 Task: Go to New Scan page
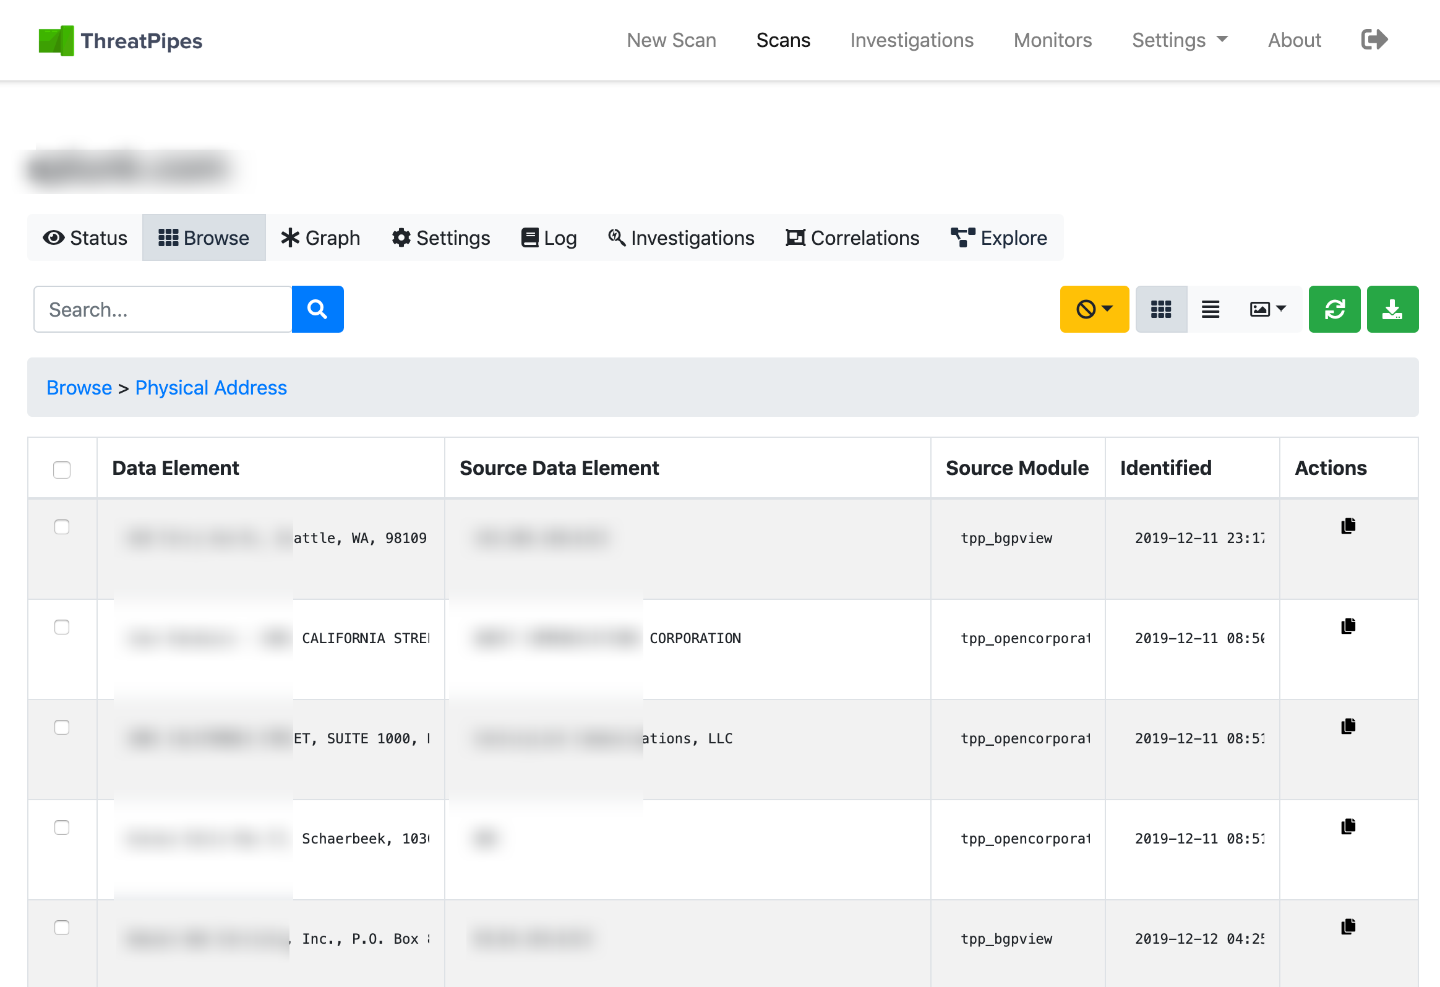tap(671, 40)
